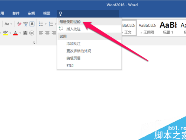
Task: Click the Insert Comment speech bubble icon
Action: pyautogui.click(x=61, y=29)
